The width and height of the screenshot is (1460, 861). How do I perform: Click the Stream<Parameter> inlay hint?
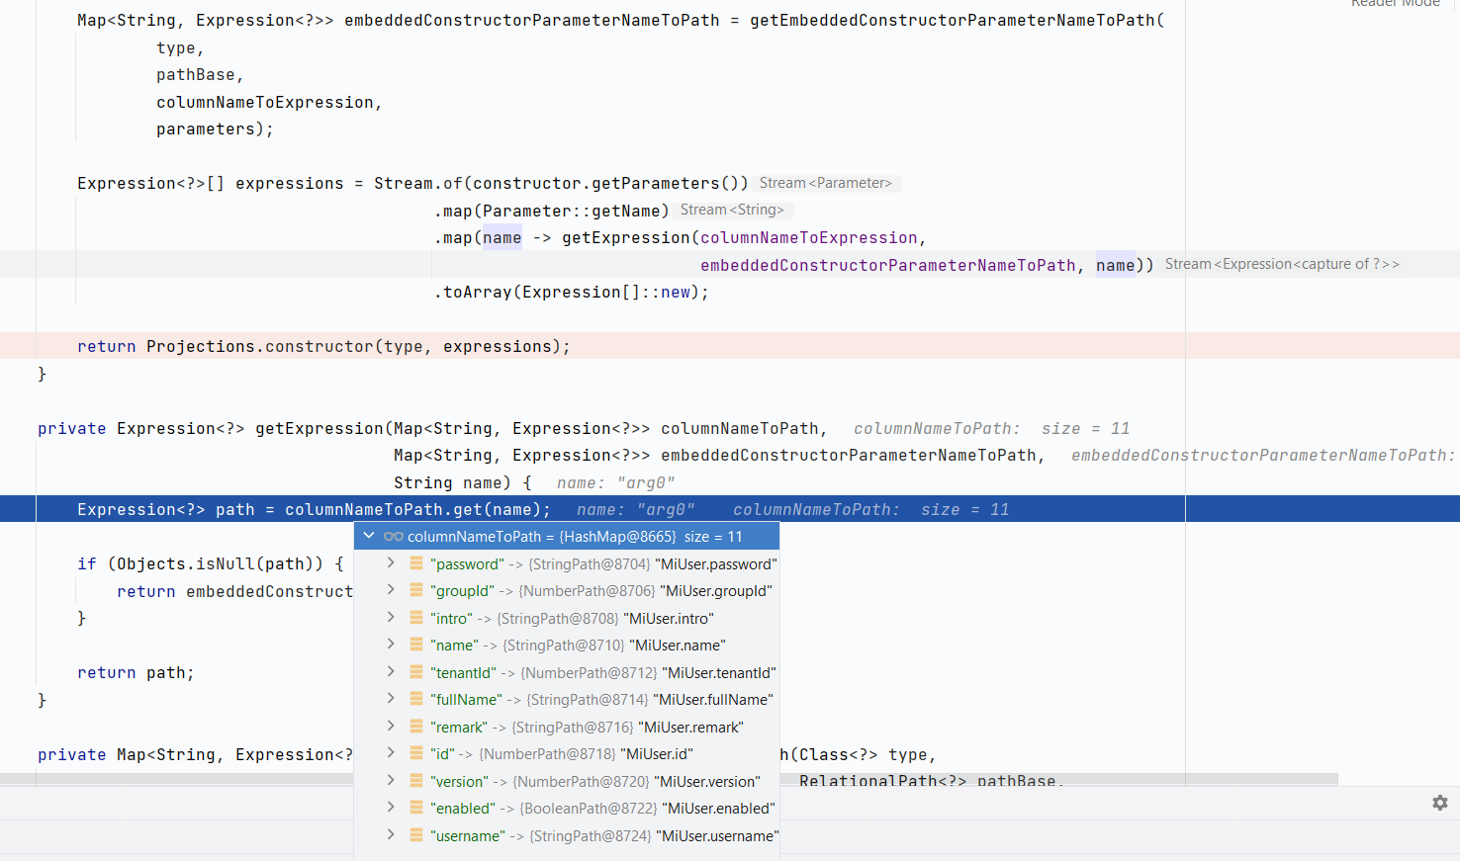coord(826,183)
